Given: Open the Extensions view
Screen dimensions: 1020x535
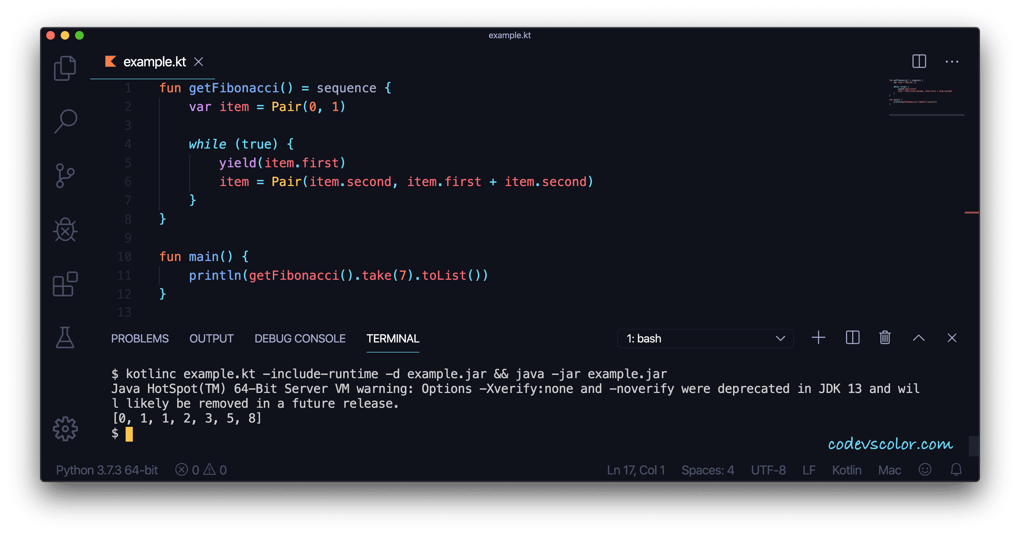Looking at the screenshot, I should coord(65,284).
